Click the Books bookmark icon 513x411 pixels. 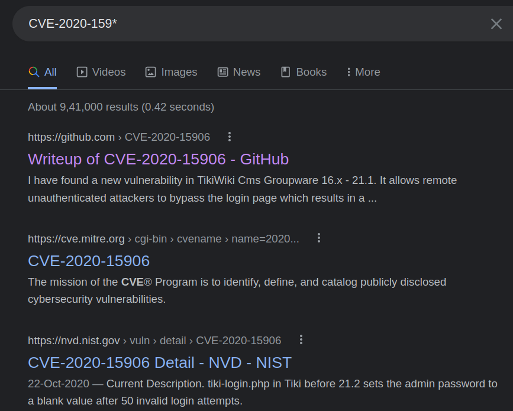point(286,72)
